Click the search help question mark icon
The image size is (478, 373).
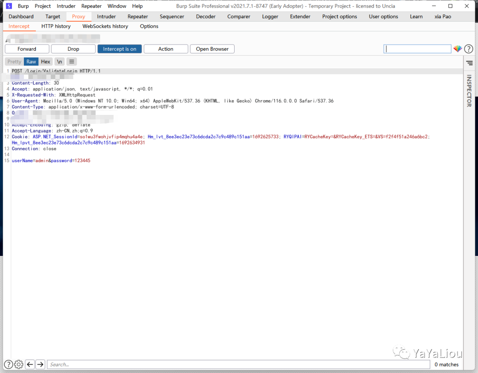click(x=8, y=364)
